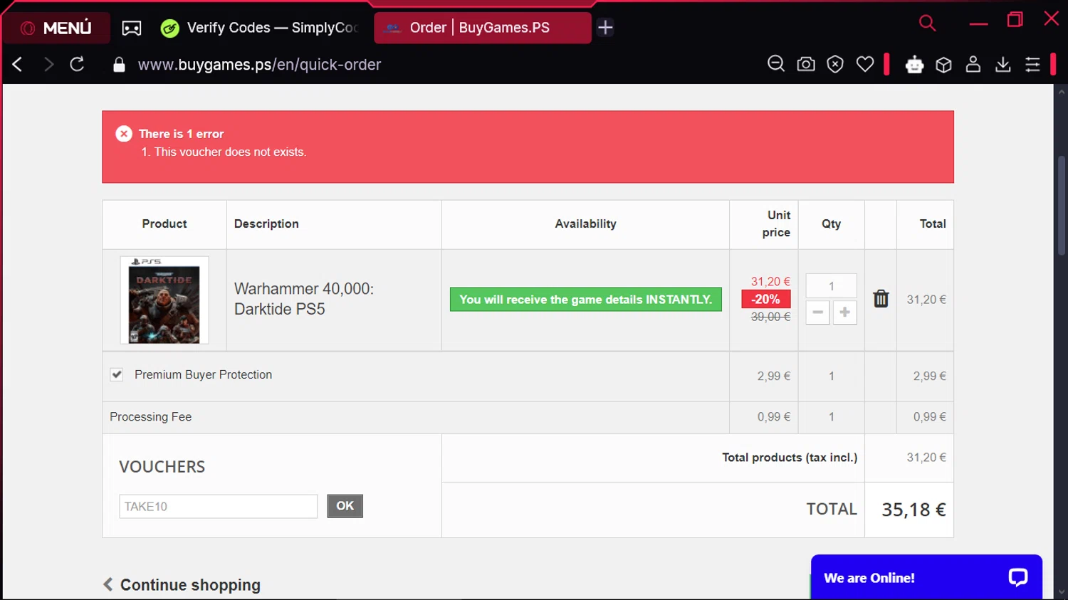Open the We are Online chat widget
Image resolution: width=1068 pixels, height=600 pixels.
tap(926, 577)
